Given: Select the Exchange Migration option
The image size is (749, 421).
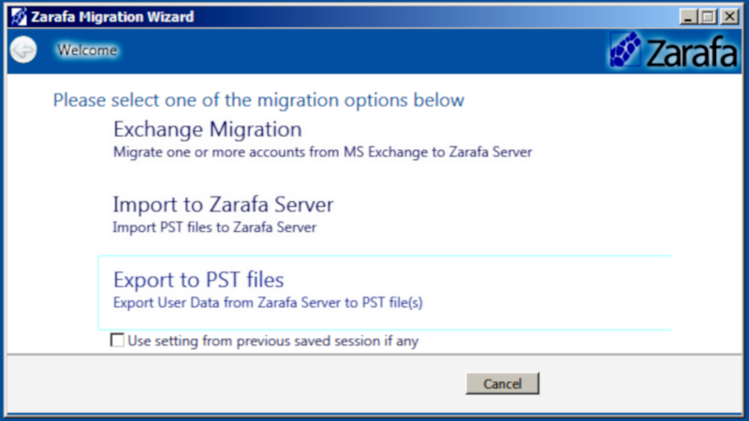Looking at the screenshot, I should (207, 129).
